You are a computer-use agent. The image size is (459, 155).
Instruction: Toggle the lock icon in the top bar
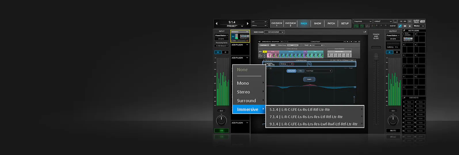tap(410, 26)
